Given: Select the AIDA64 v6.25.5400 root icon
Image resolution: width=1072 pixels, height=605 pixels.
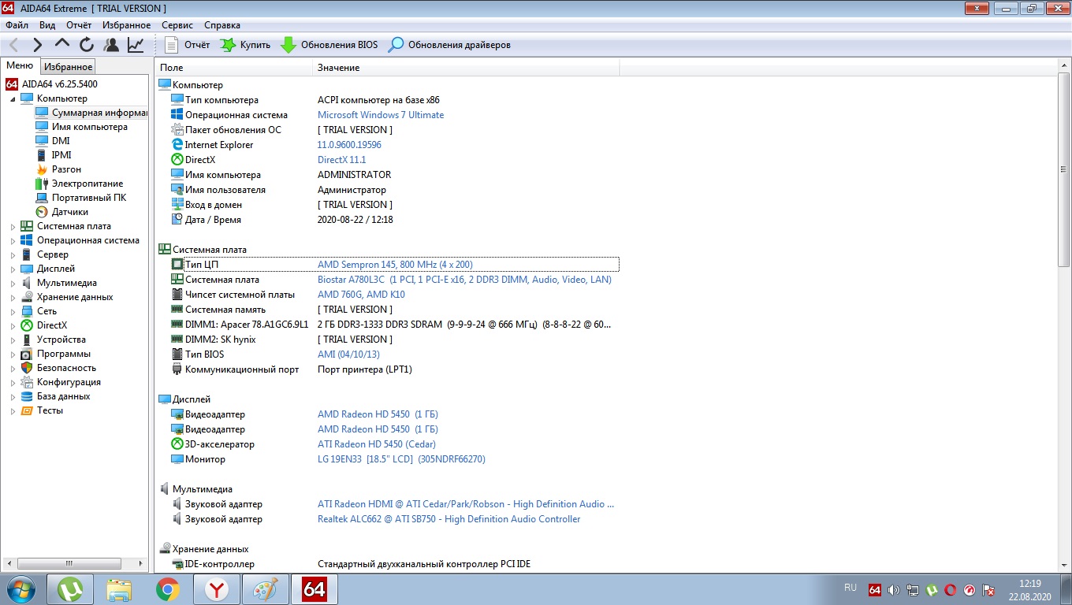Looking at the screenshot, I should tap(12, 84).
